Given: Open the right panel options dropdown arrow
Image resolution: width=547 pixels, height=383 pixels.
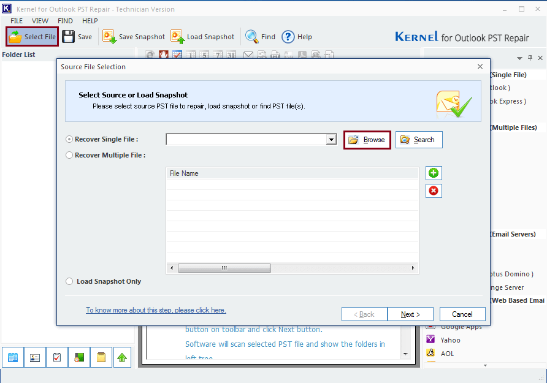Looking at the screenshot, I should point(519,58).
